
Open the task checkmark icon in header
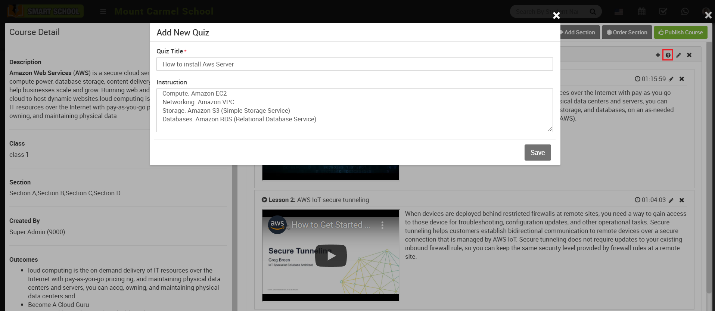(x=663, y=12)
